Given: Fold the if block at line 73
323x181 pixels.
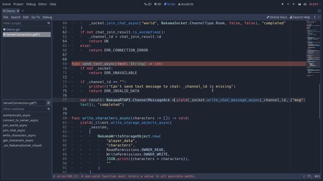Looking at the screenshot, I should pos(69,82).
